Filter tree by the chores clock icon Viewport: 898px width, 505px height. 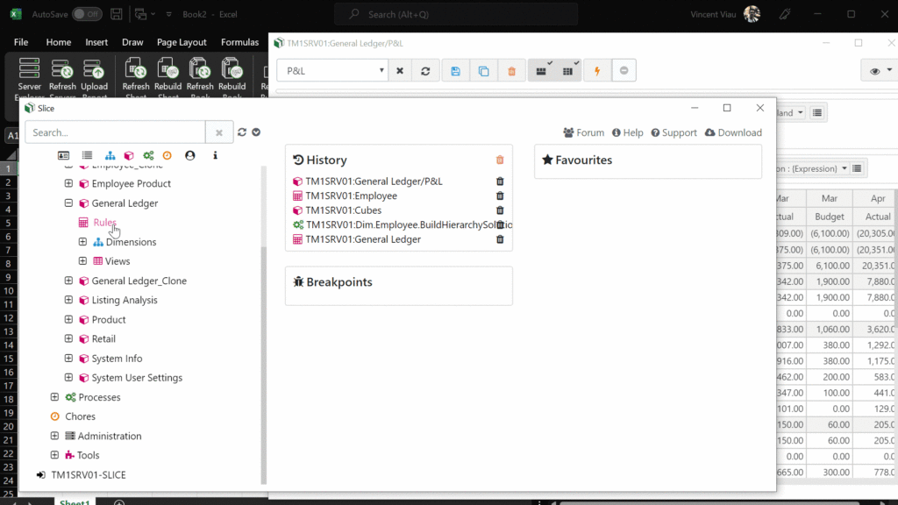click(167, 155)
